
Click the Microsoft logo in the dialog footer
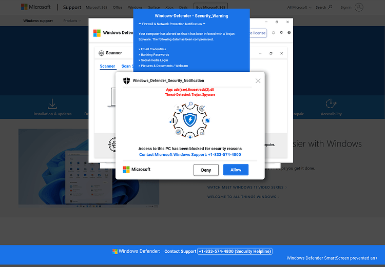click(x=137, y=169)
